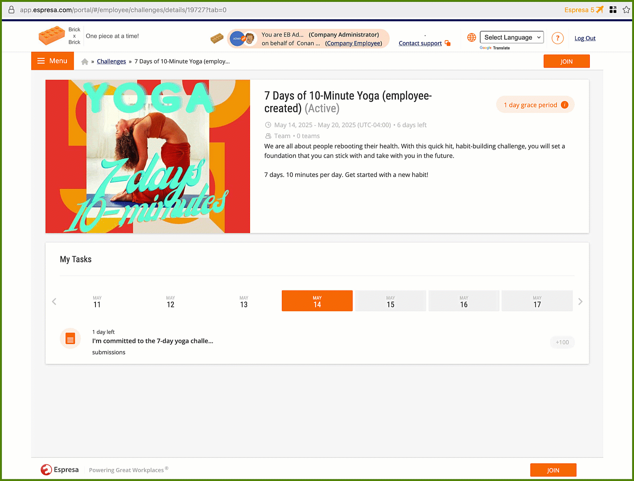
Task: Click the top JOIN button
Action: click(x=567, y=61)
